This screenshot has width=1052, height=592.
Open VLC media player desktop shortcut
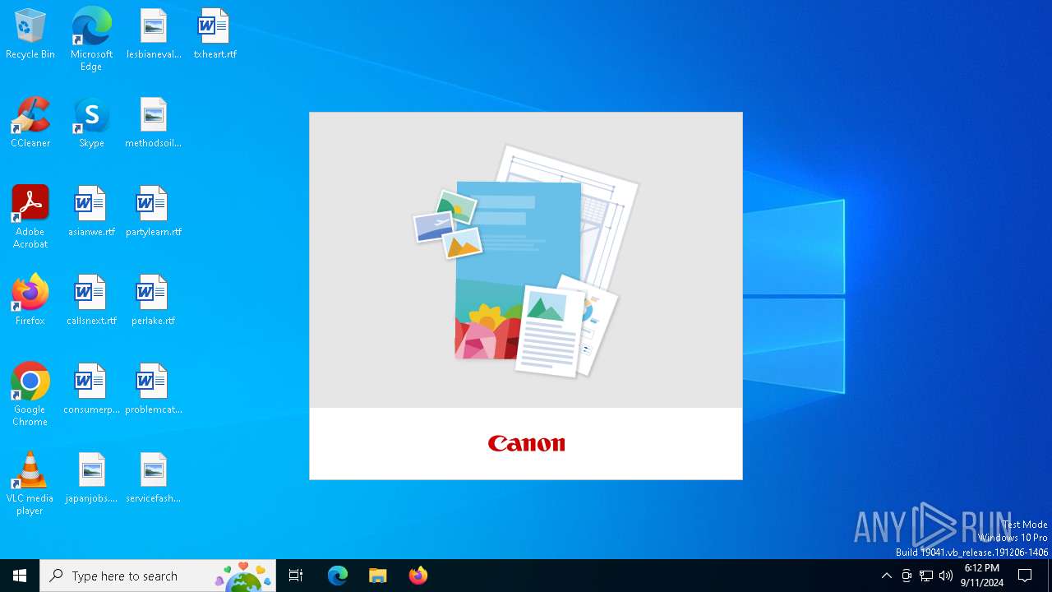coord(30,483)
